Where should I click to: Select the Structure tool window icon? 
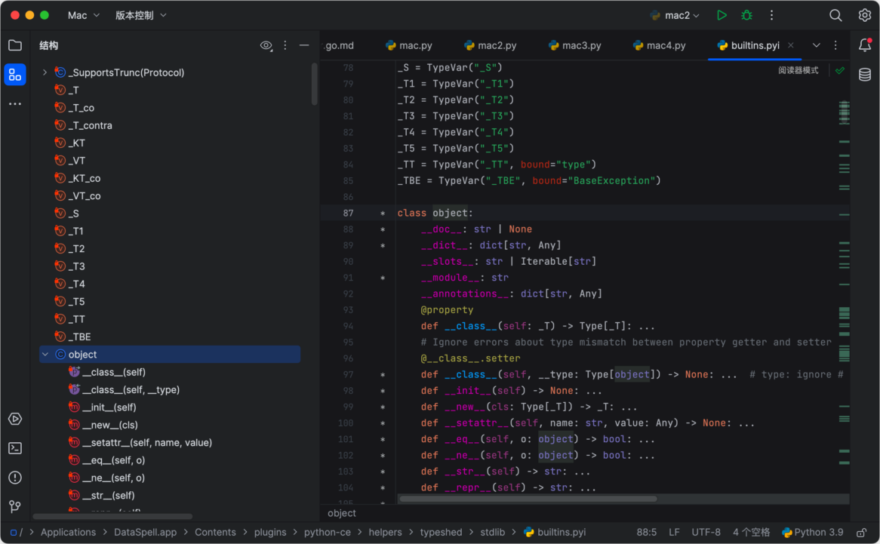(15, 75)
